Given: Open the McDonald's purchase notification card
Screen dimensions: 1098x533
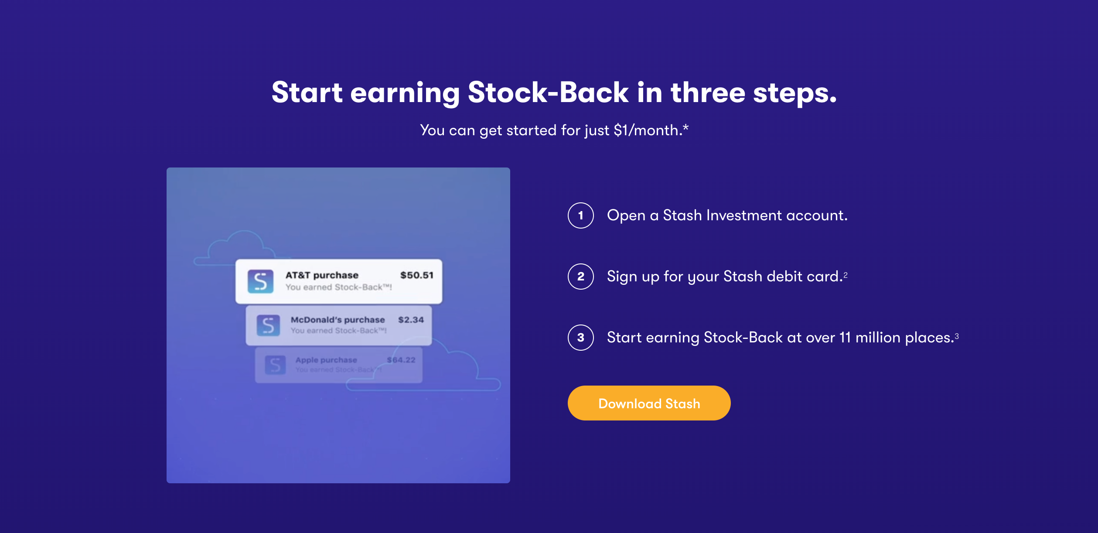Looking at the screenshot, I should click(x=339, y=325).
